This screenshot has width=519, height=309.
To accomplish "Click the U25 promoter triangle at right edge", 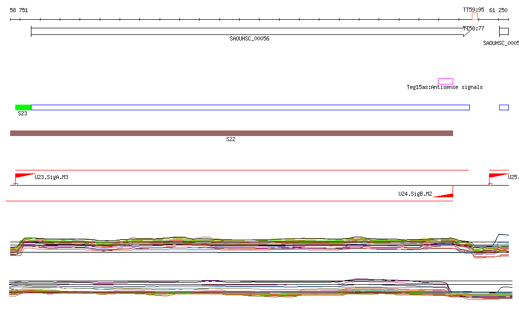I will coord(498,175).
